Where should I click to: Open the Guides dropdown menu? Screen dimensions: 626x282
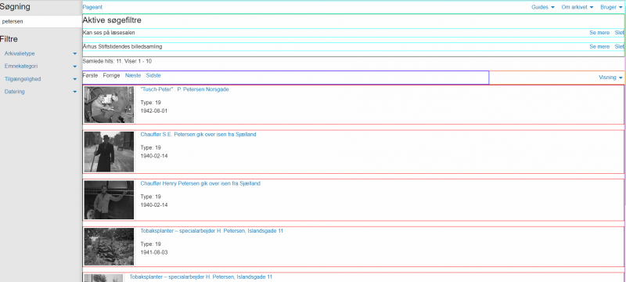point(543,7)
